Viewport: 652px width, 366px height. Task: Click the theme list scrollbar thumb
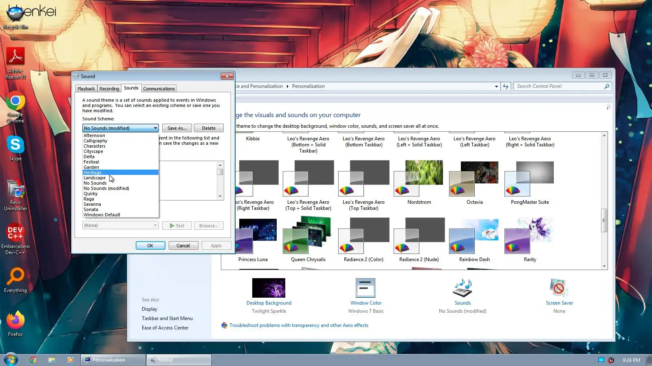[604, 220]
